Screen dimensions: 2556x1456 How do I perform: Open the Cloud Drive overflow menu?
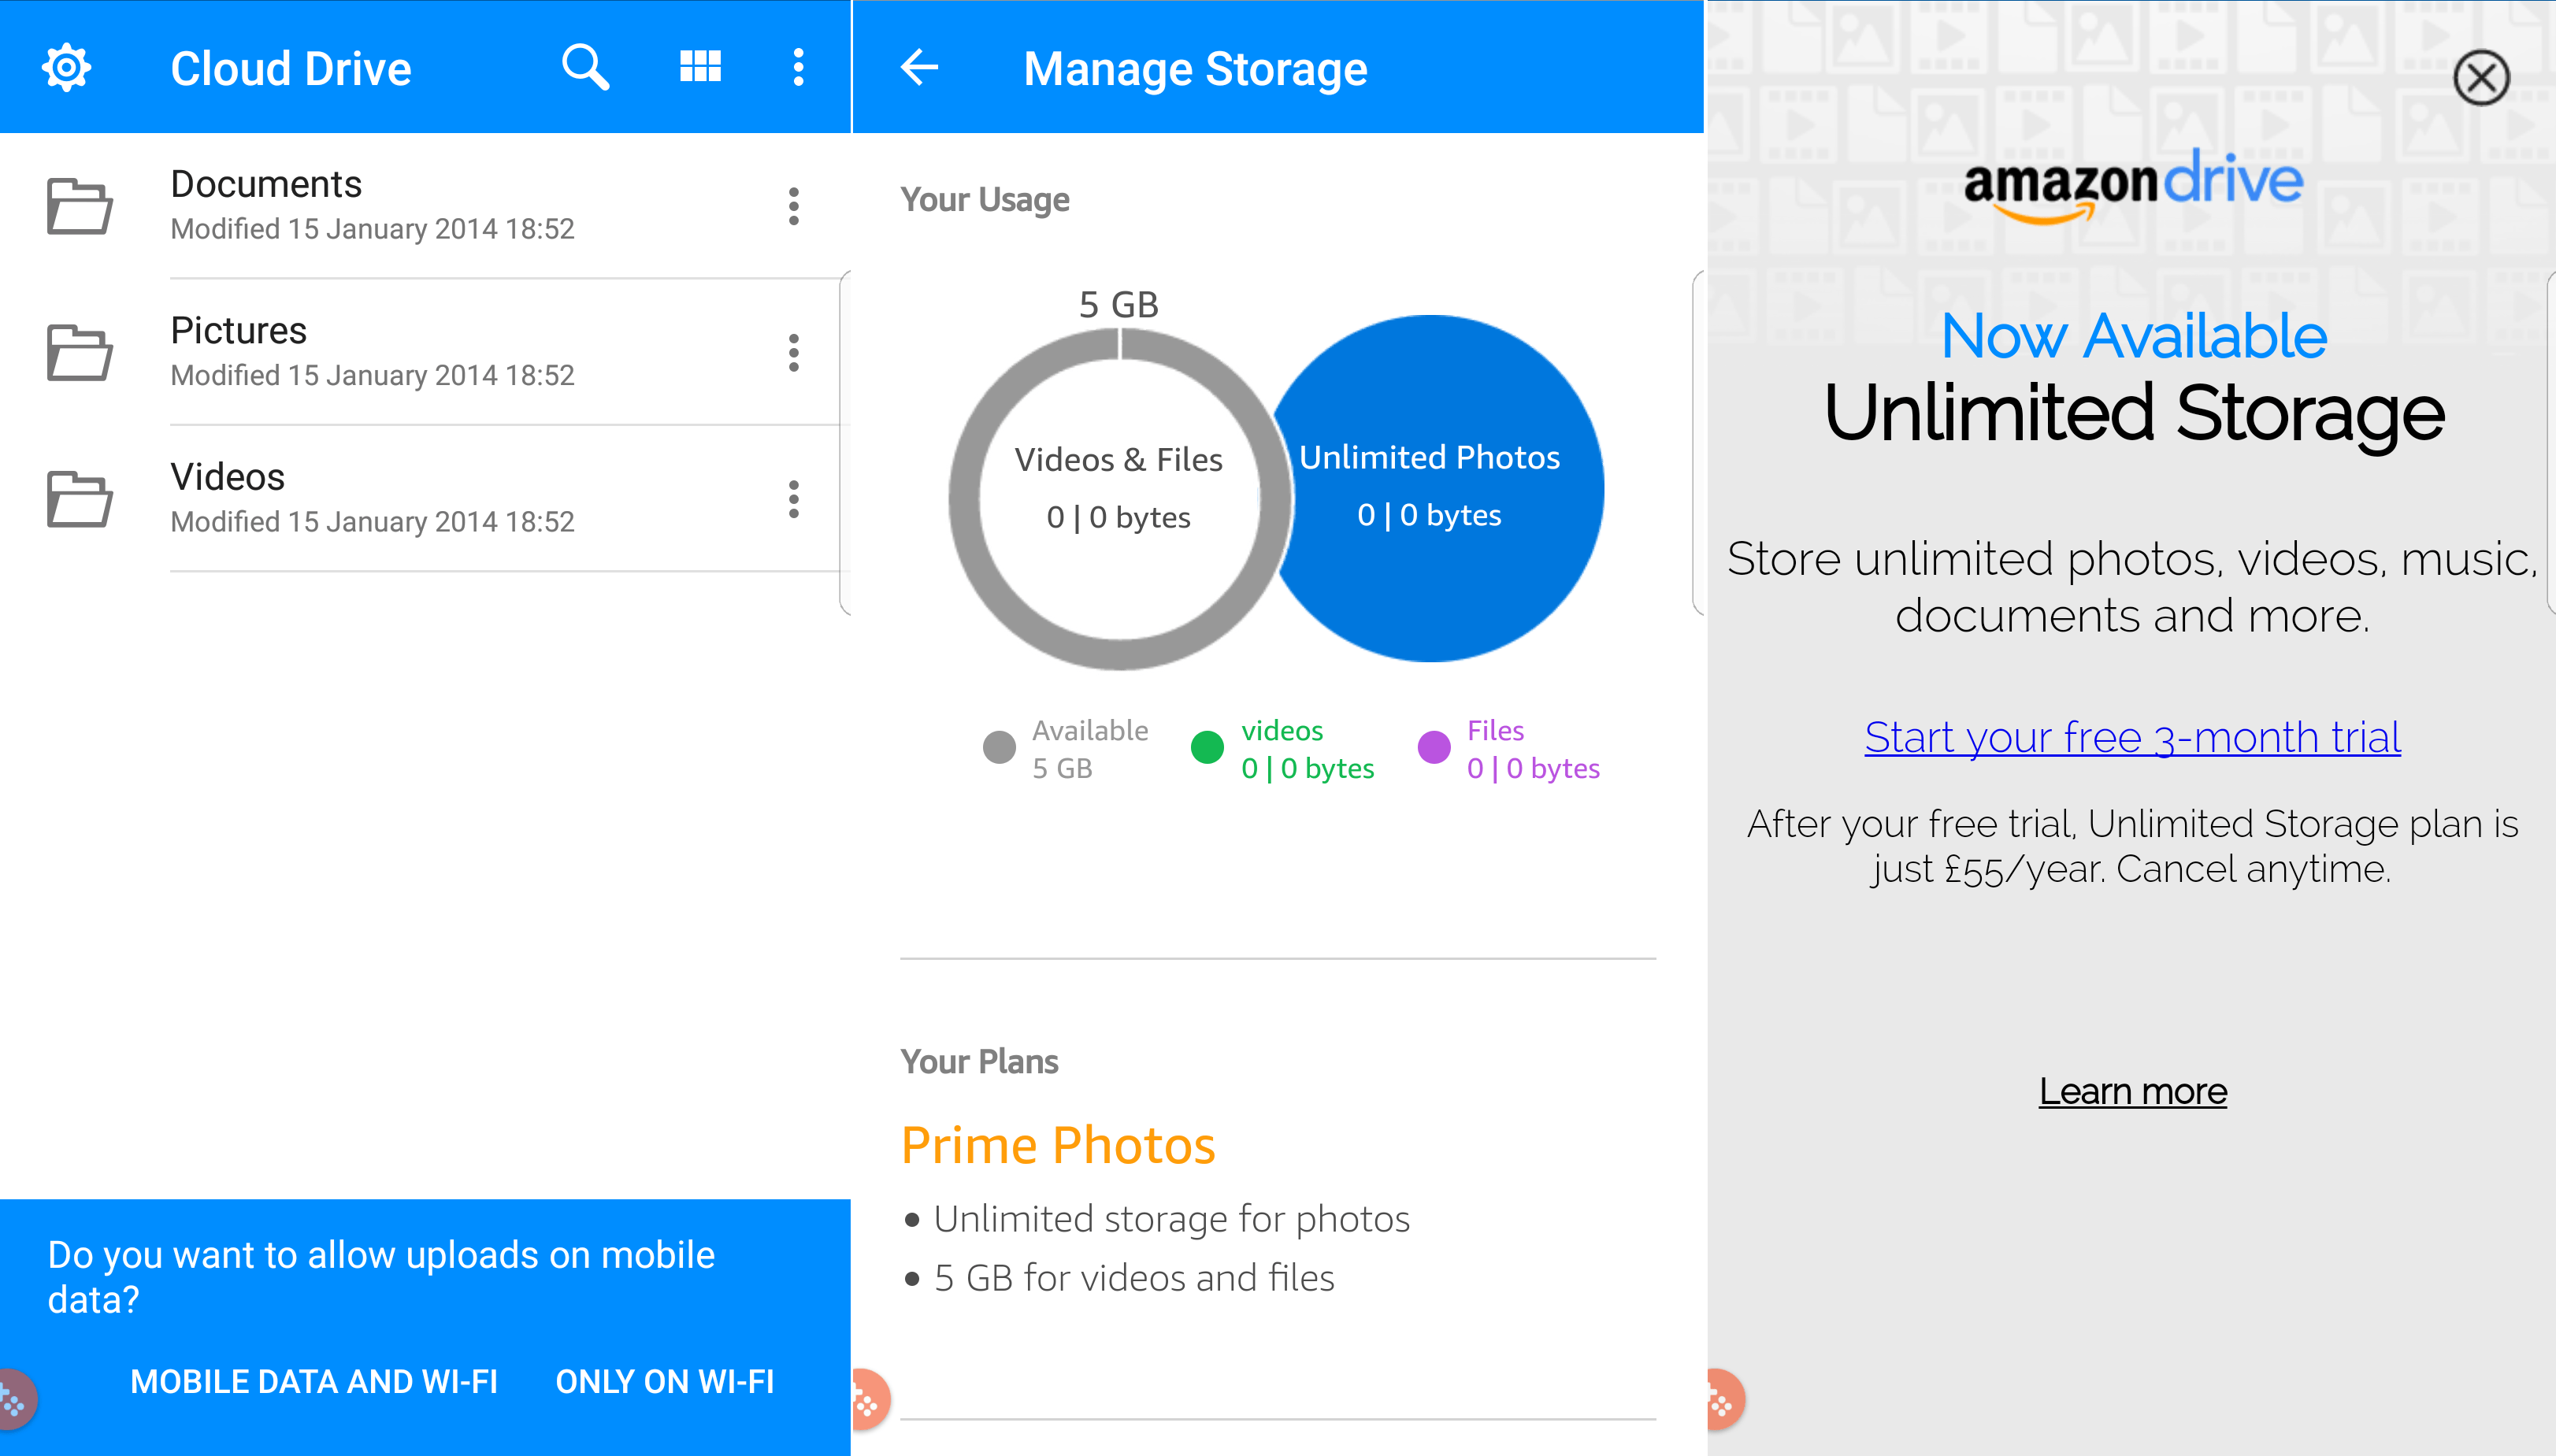click(x=798, y=68)
